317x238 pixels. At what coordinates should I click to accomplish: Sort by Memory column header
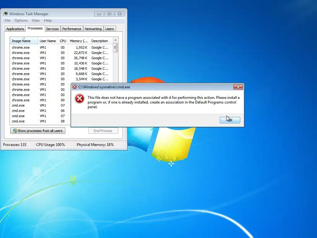(79, 41)
